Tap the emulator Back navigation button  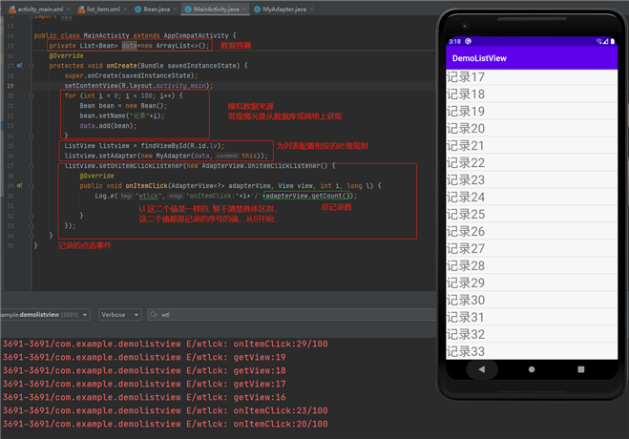(x=482, y=369)
